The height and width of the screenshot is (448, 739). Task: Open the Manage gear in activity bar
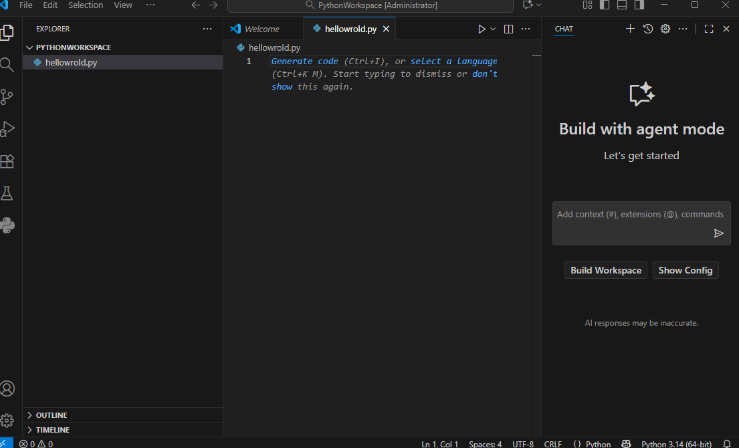pos(7,420)
